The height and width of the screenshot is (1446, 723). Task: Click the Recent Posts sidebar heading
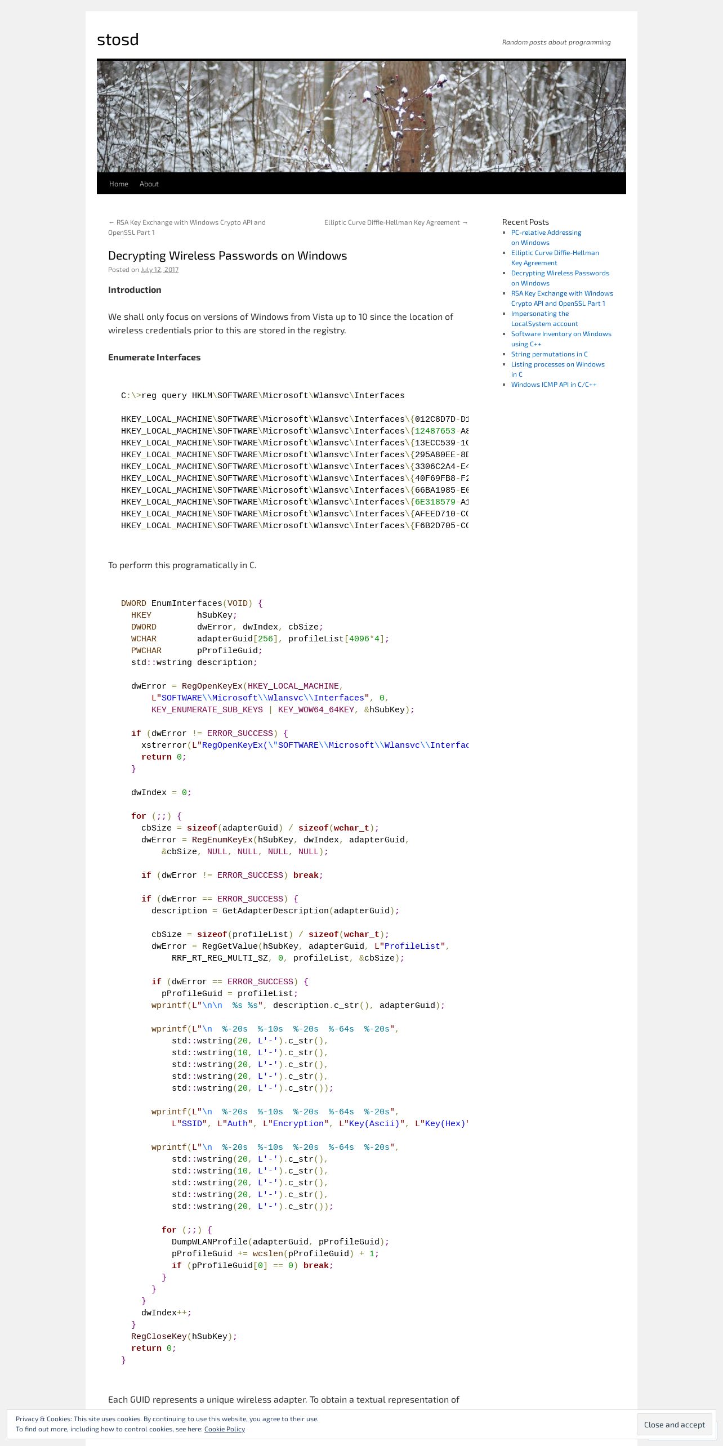pos(525,222)
